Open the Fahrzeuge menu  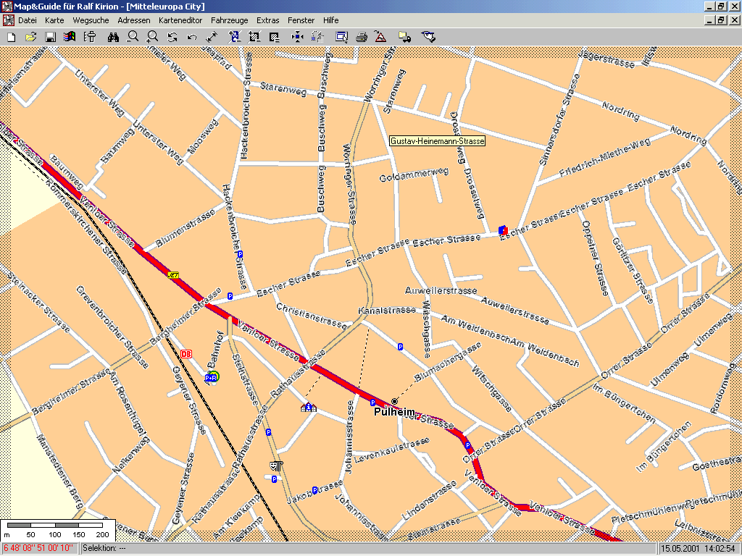coord(230,20)
